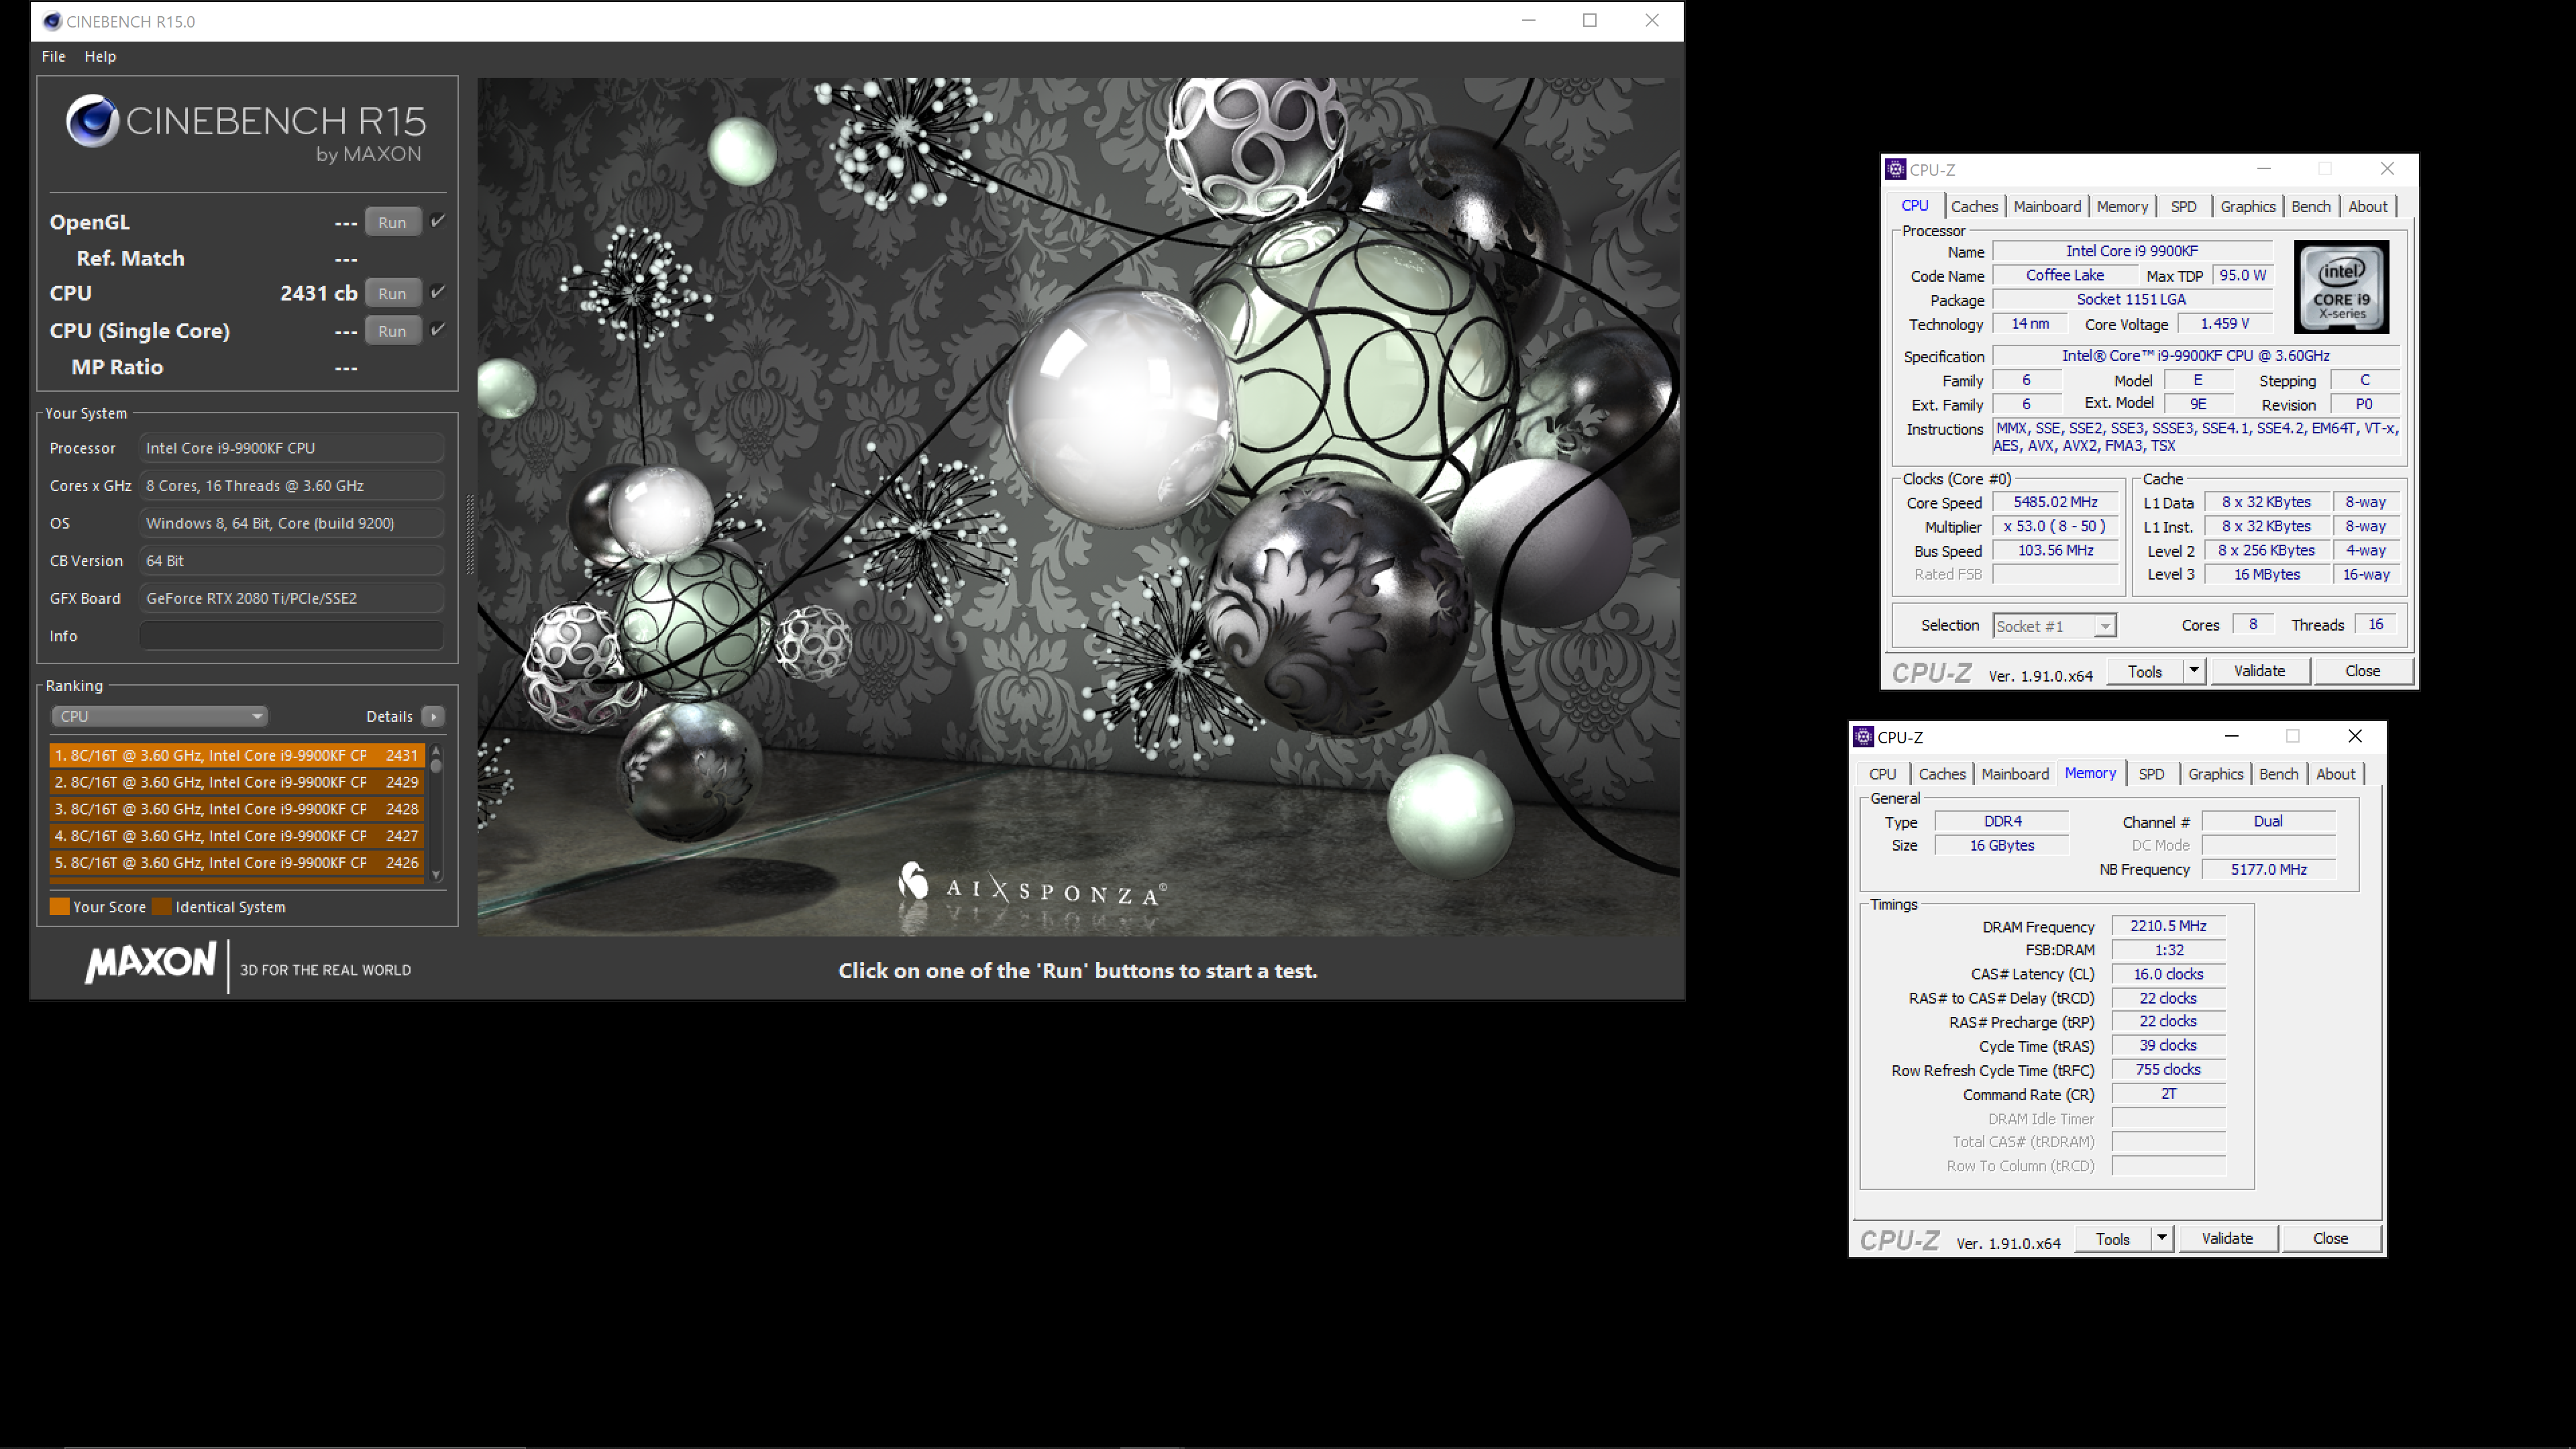The width and height of the screenshot is (2576, 1449).
Task: Run the CPU Single Core test
Action: coord(392,331)
